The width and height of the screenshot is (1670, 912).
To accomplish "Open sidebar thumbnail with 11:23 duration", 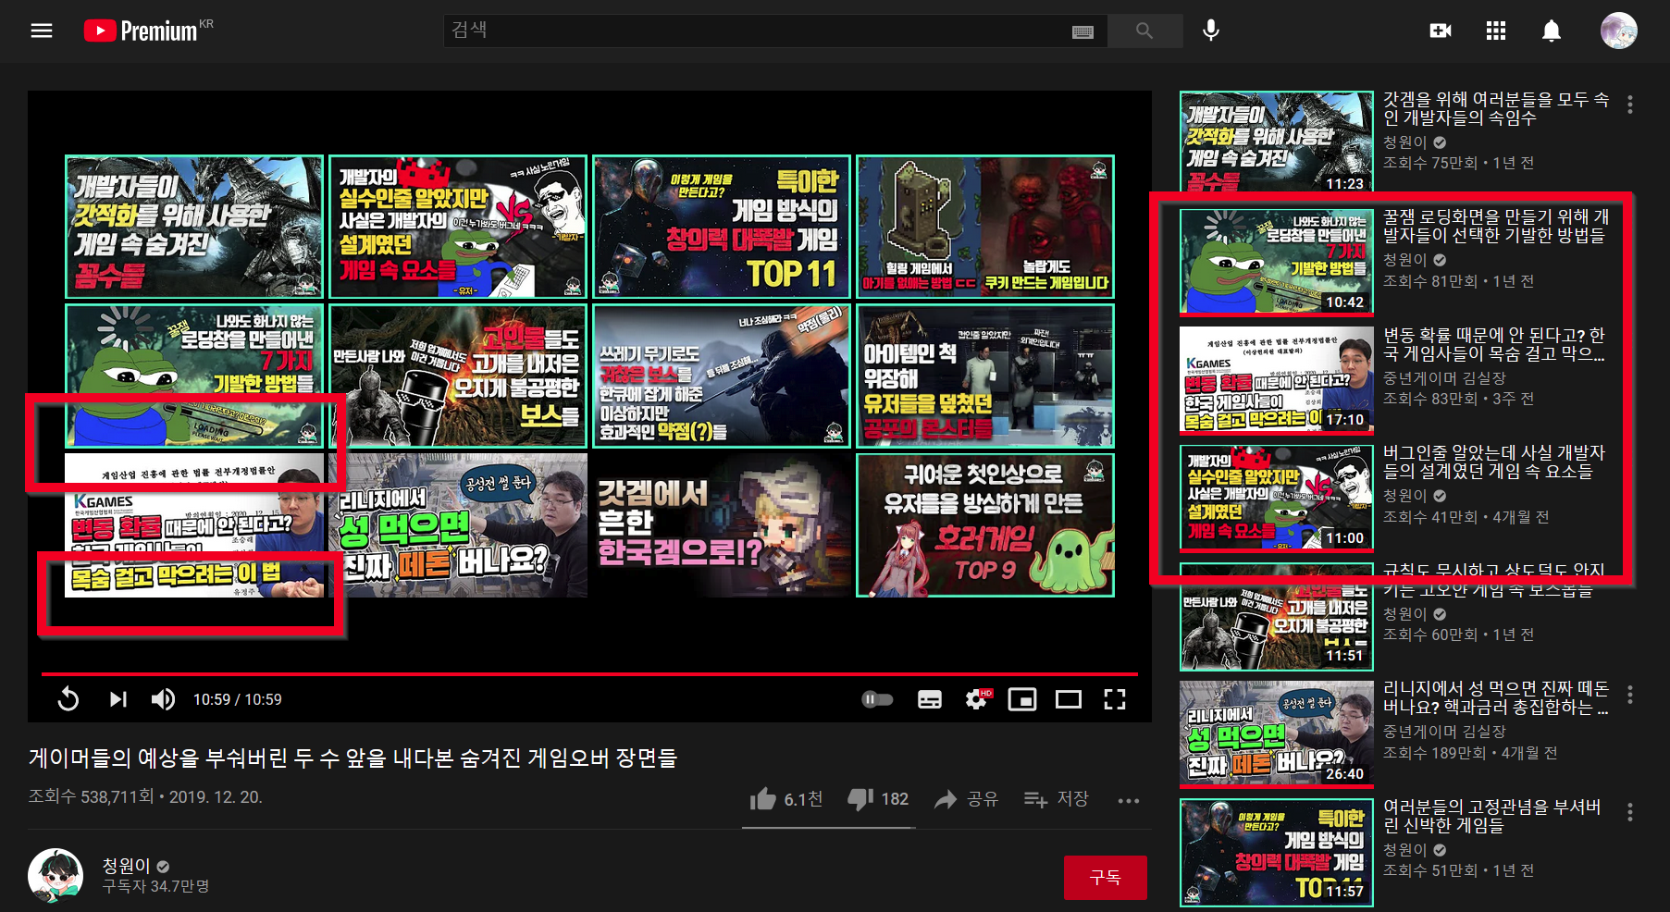I will 1276,142.
